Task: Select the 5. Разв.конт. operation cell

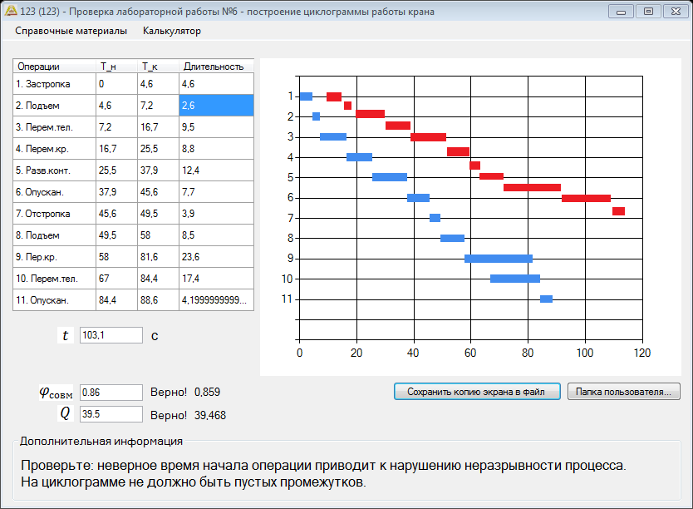Action: click(54, 170)
